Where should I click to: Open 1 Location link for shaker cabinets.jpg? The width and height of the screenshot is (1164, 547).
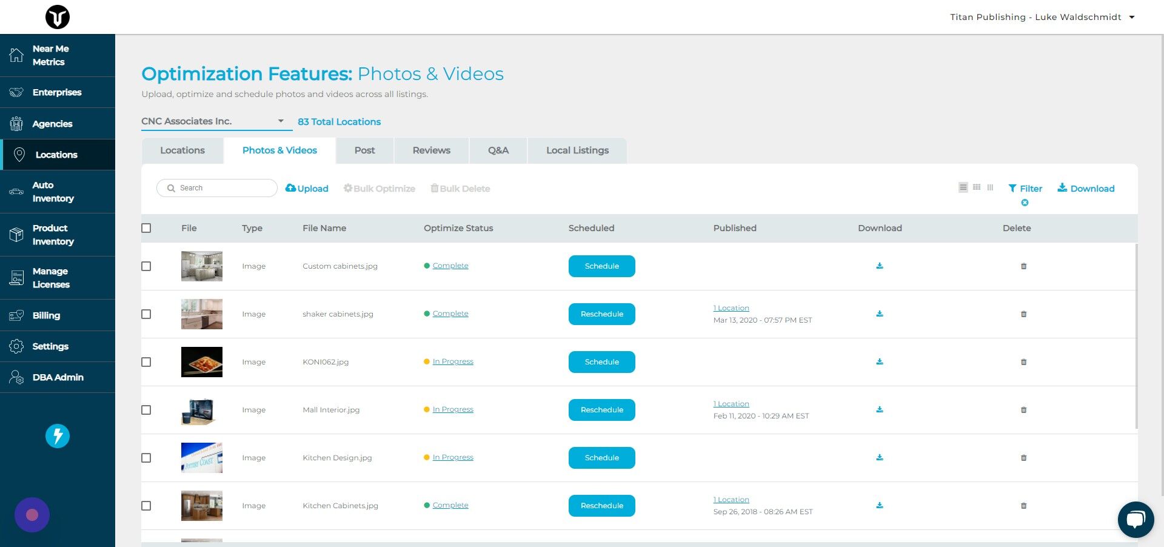coord(731,307)
